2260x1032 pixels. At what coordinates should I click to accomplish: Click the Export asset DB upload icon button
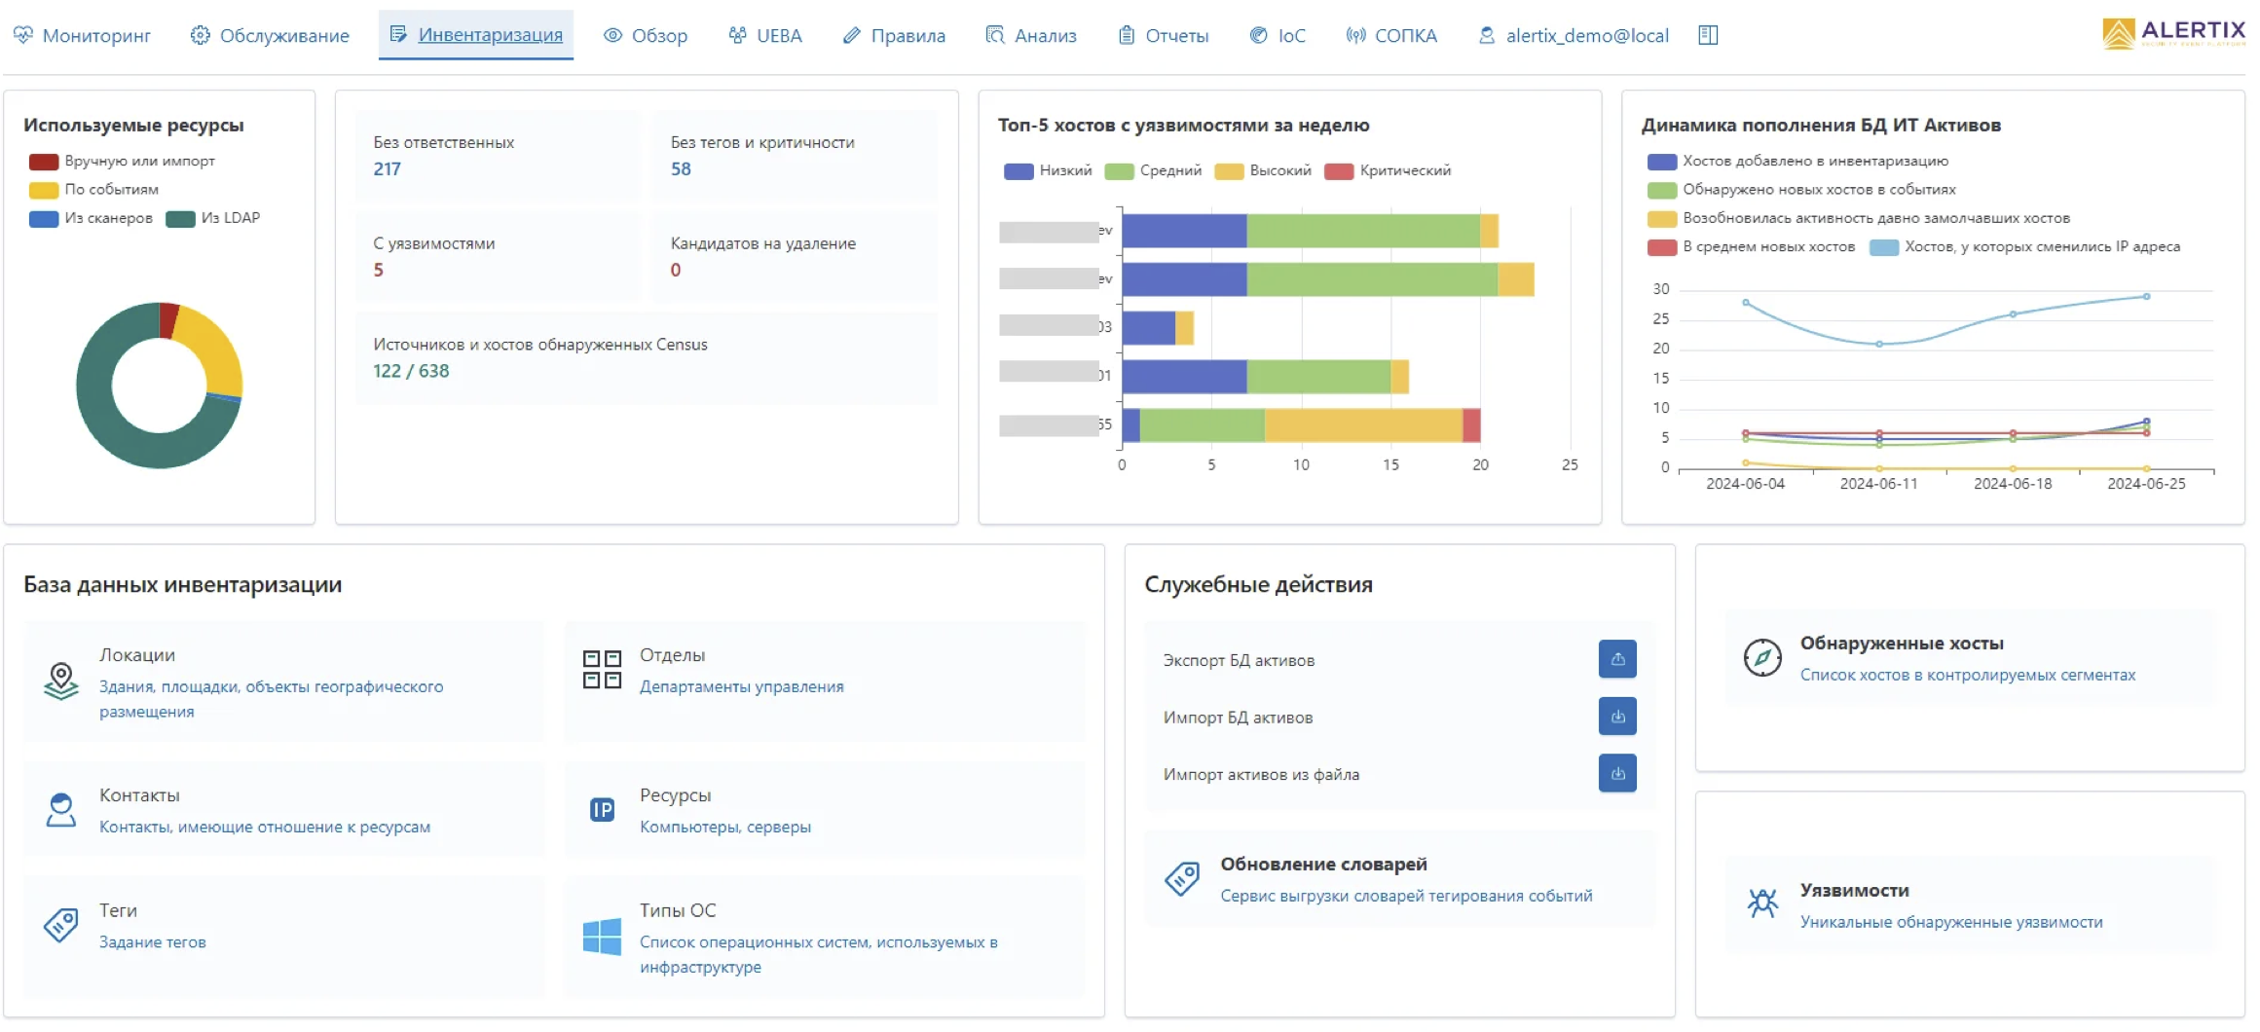pyautogui.click(x=1616, y=659)
